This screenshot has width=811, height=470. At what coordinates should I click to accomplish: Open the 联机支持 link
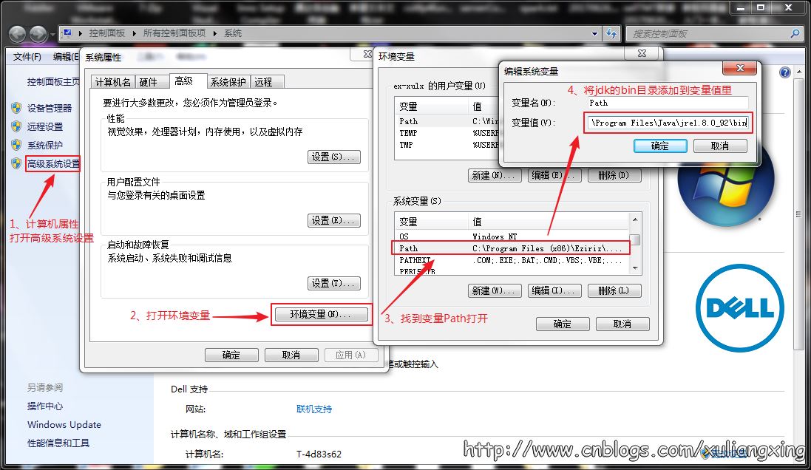[313, 409]
